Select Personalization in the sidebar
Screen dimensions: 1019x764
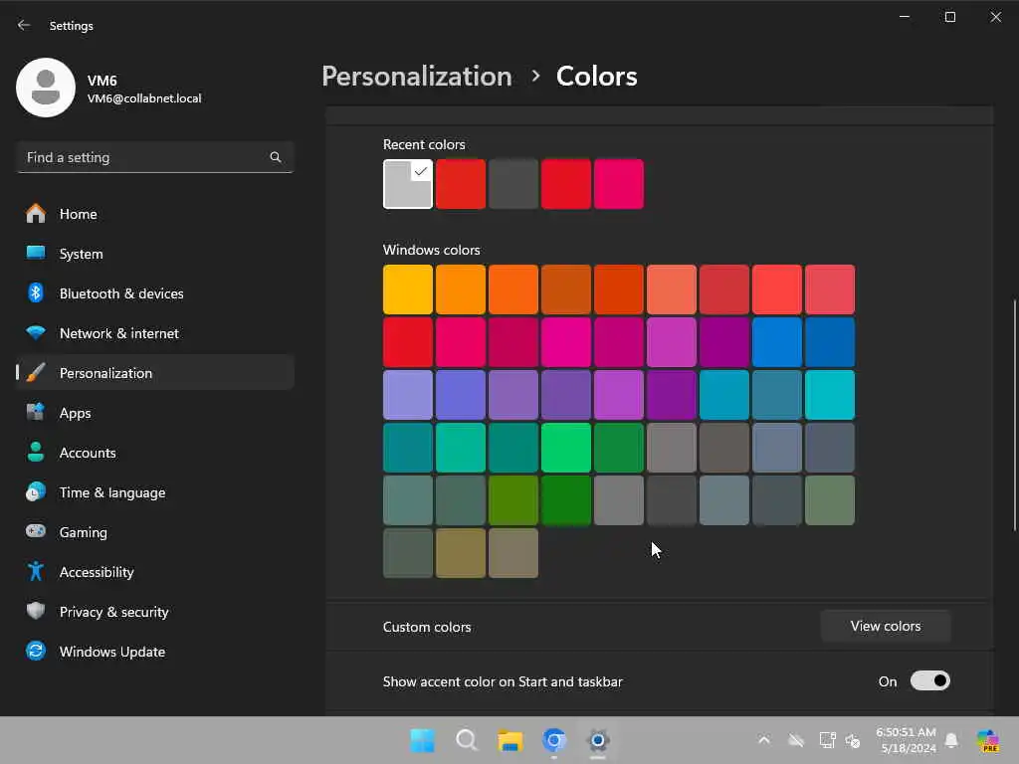pos(154,373)
